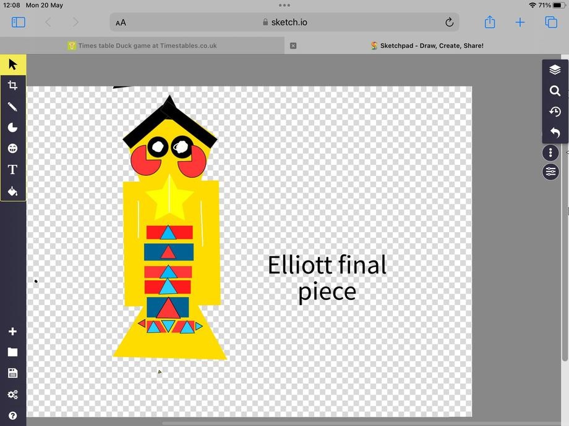This screenshot has width=569, height=426.
Task: Go forward in Safari
Action: tap(75, 22)
